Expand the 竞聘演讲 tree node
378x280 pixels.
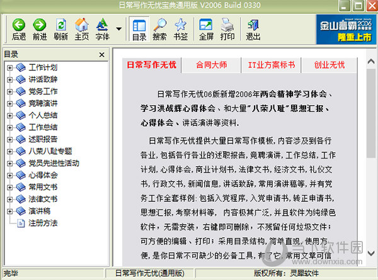point(9,104)
